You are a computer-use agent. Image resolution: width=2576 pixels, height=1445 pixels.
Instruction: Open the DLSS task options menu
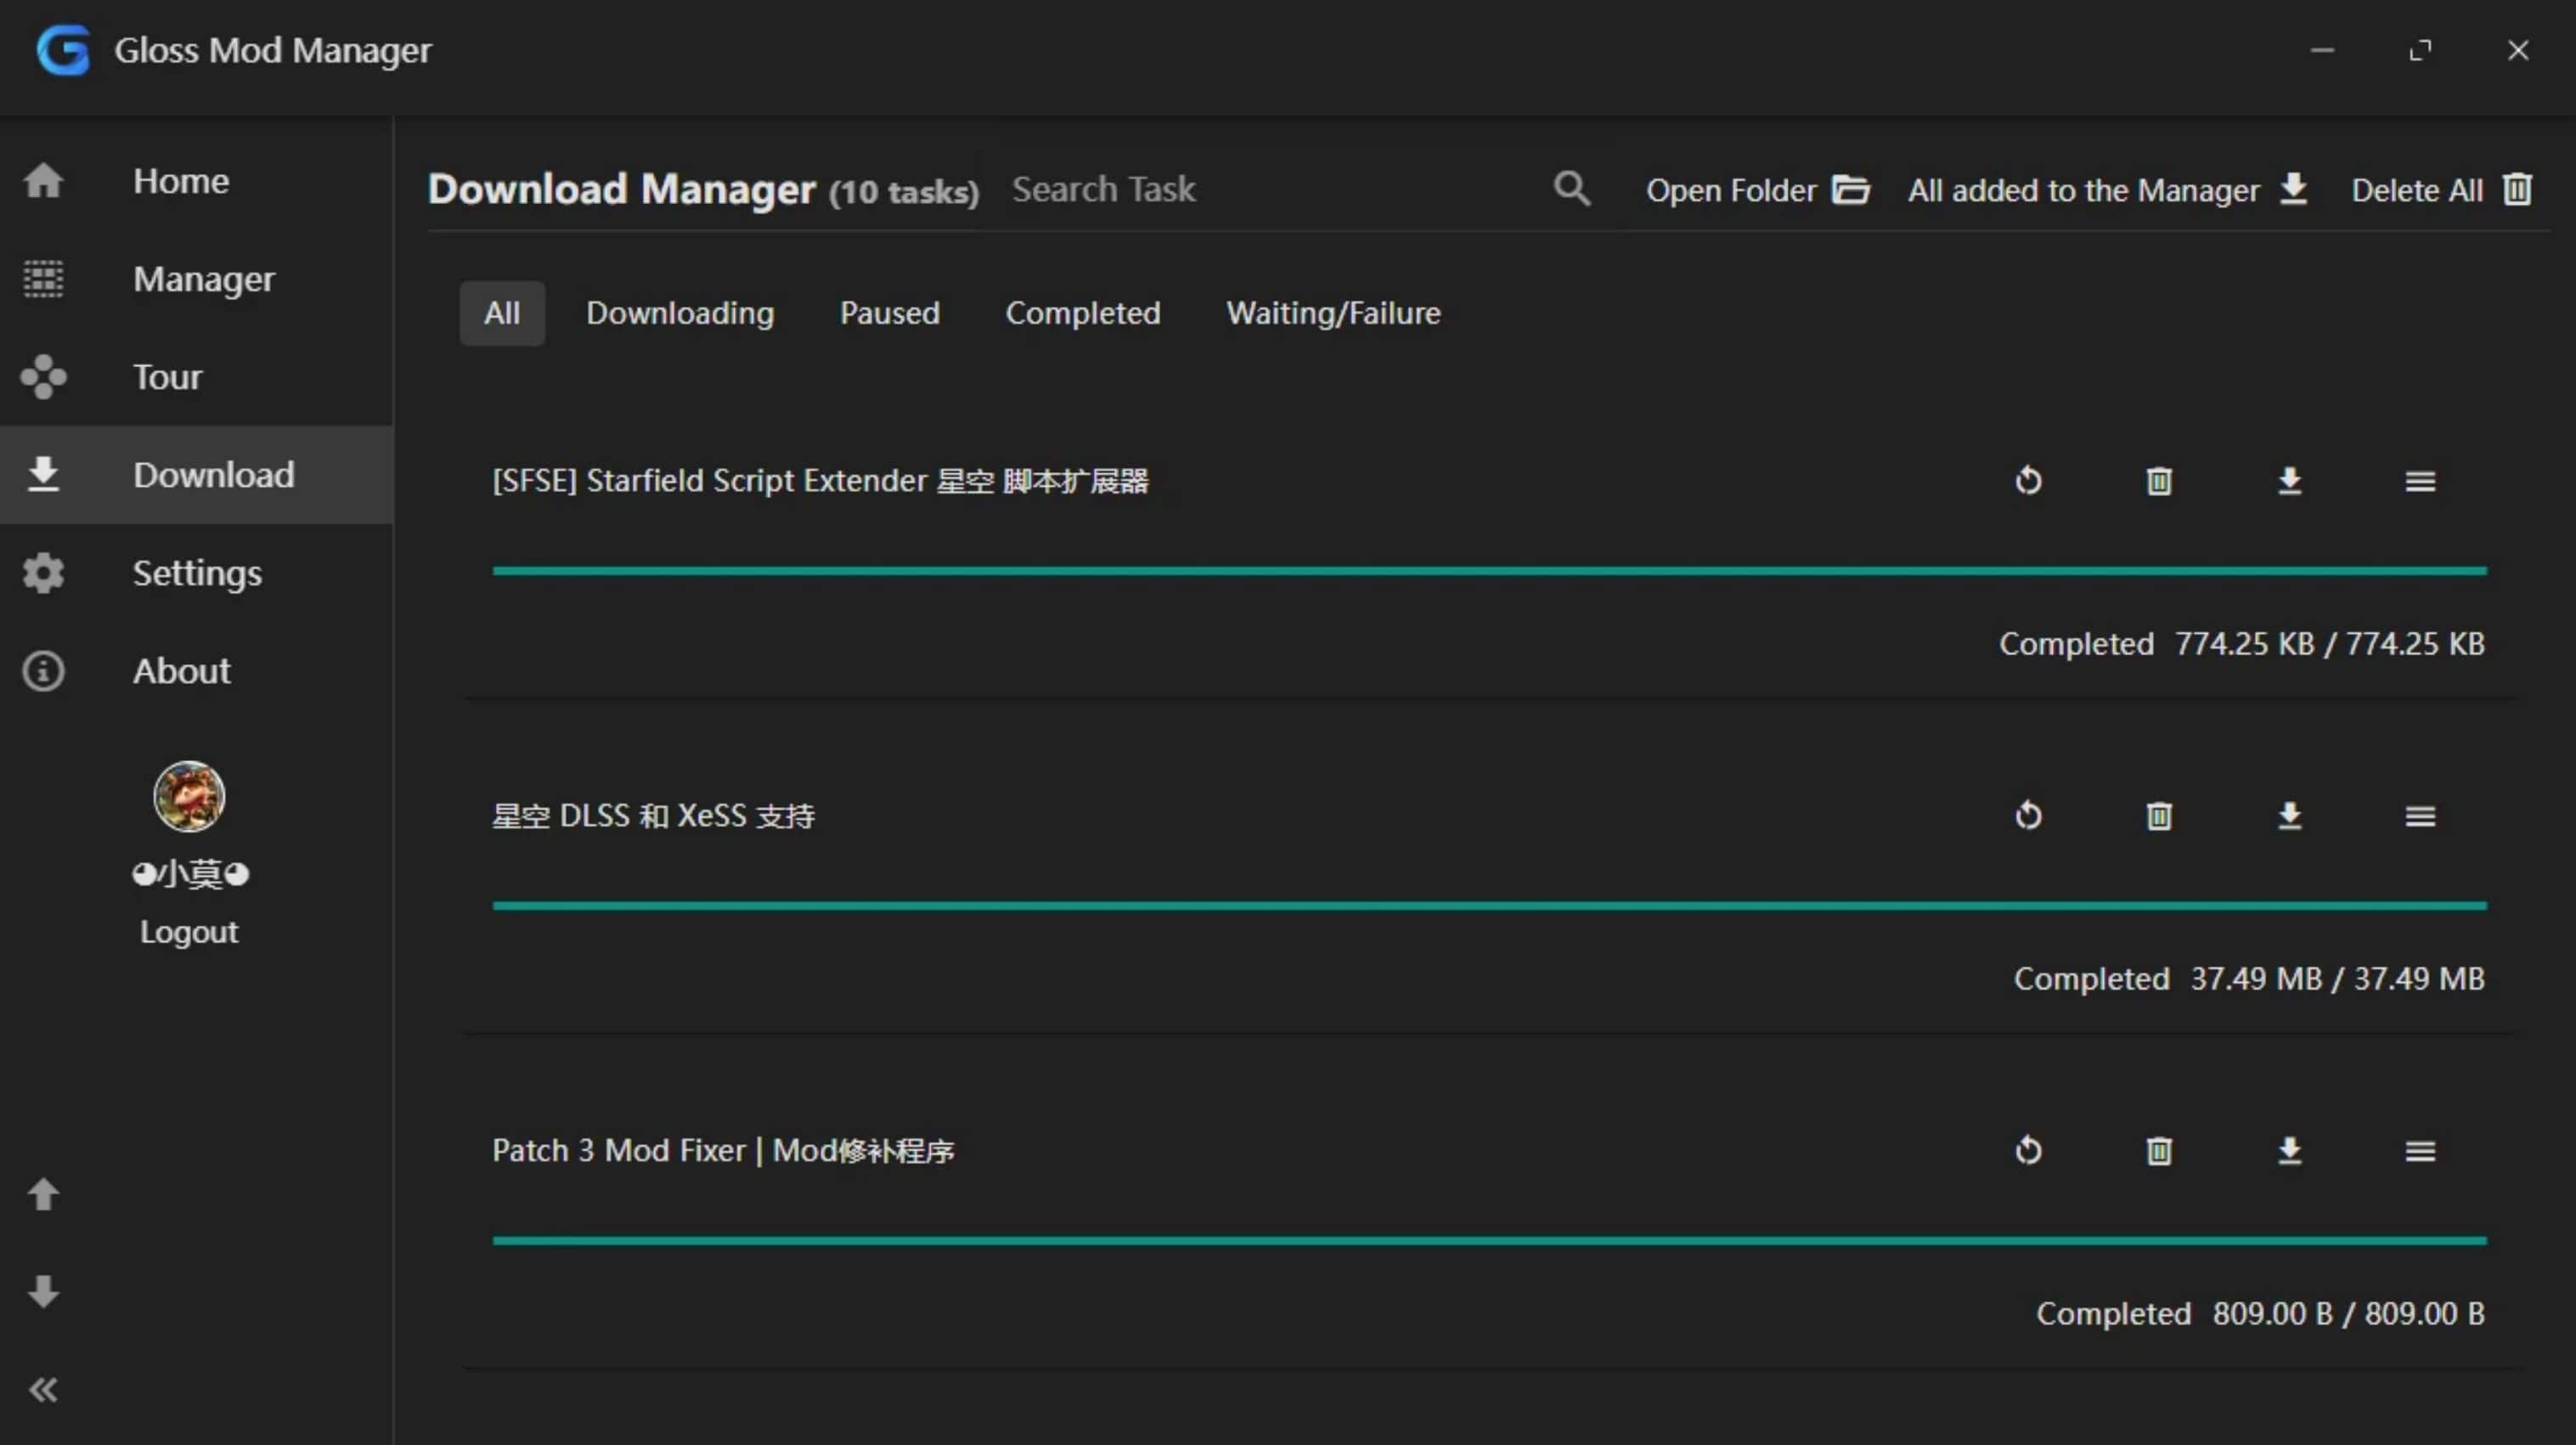coord(2420,816)
